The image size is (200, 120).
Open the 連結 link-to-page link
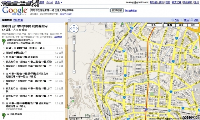(x=196, y=20)
